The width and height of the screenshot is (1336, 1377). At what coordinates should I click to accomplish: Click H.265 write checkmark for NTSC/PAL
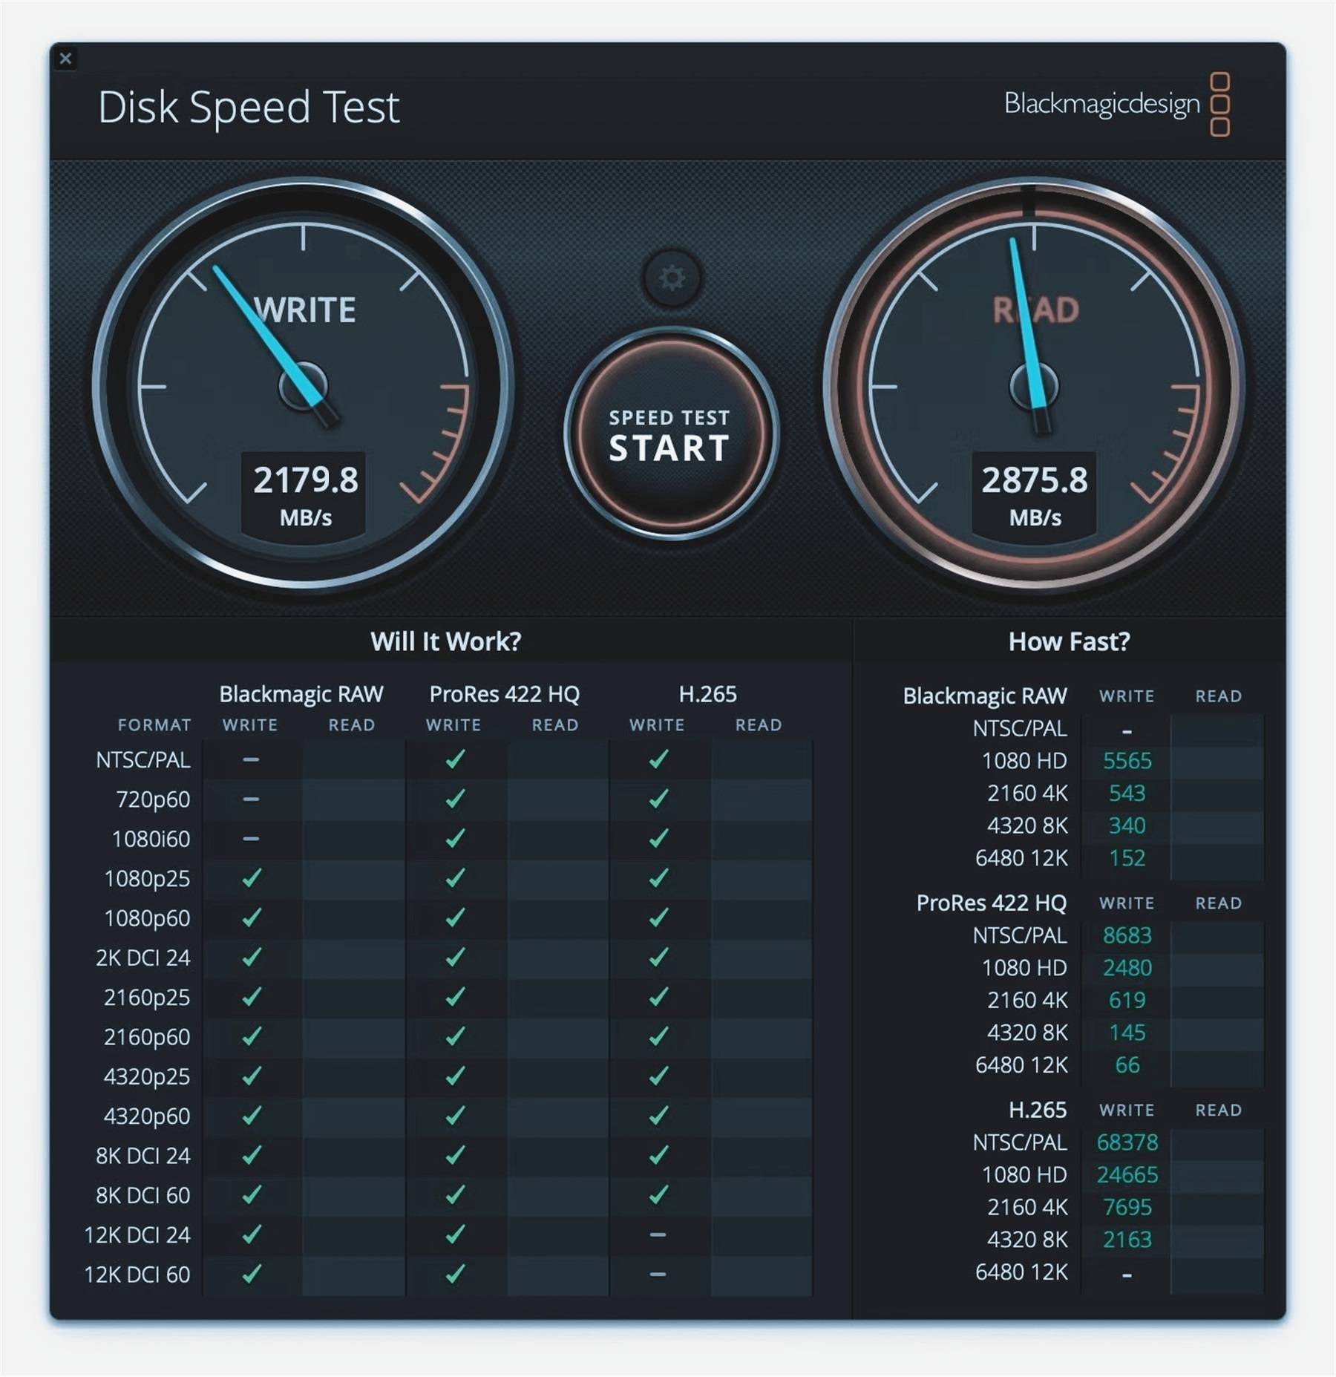[658, 759]
